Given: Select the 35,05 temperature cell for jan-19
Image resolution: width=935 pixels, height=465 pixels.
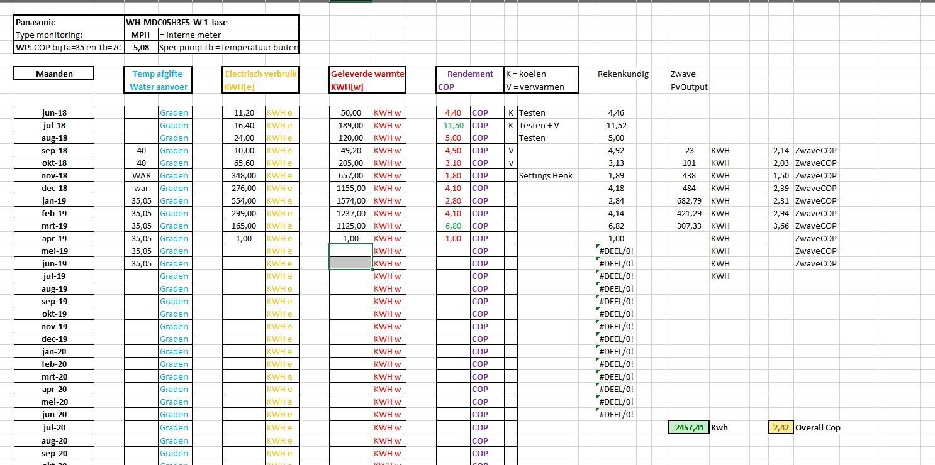Looking at the screenshot, I should pos(142,200).
